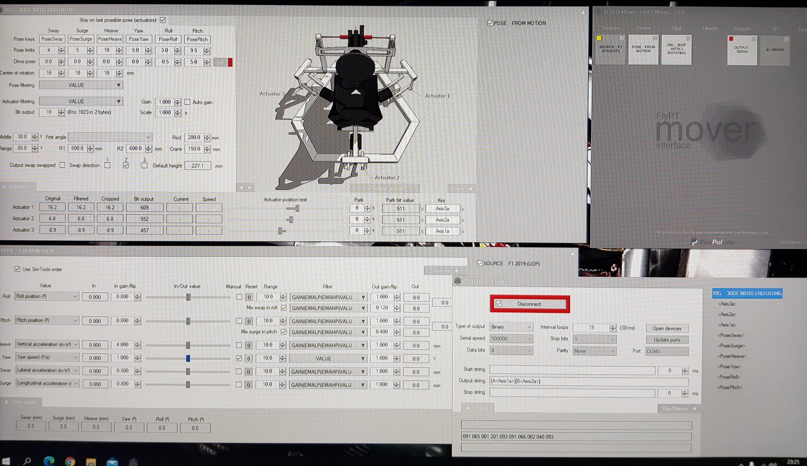Toggle Stay on last possible pose checkbox
The width and height of the screenshot is (807, 466).
tap(162, 20)
